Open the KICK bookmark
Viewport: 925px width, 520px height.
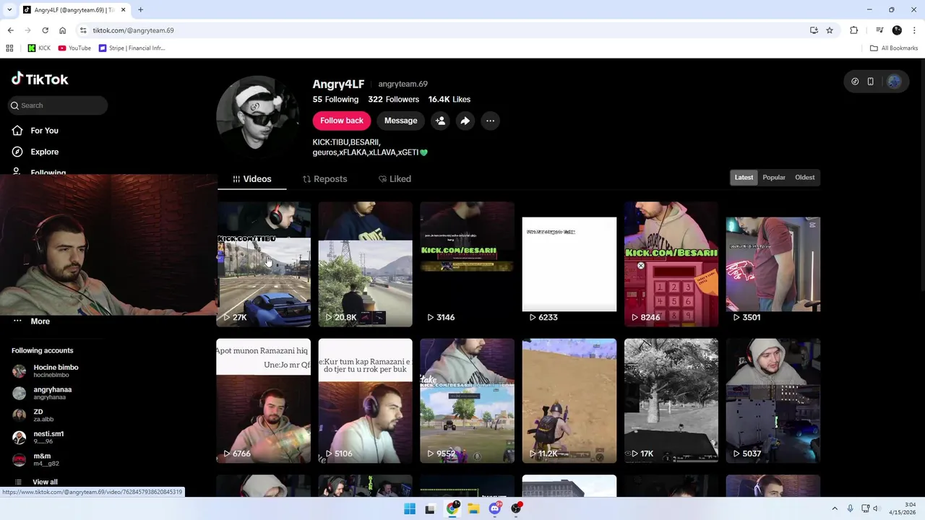[39, 48]
